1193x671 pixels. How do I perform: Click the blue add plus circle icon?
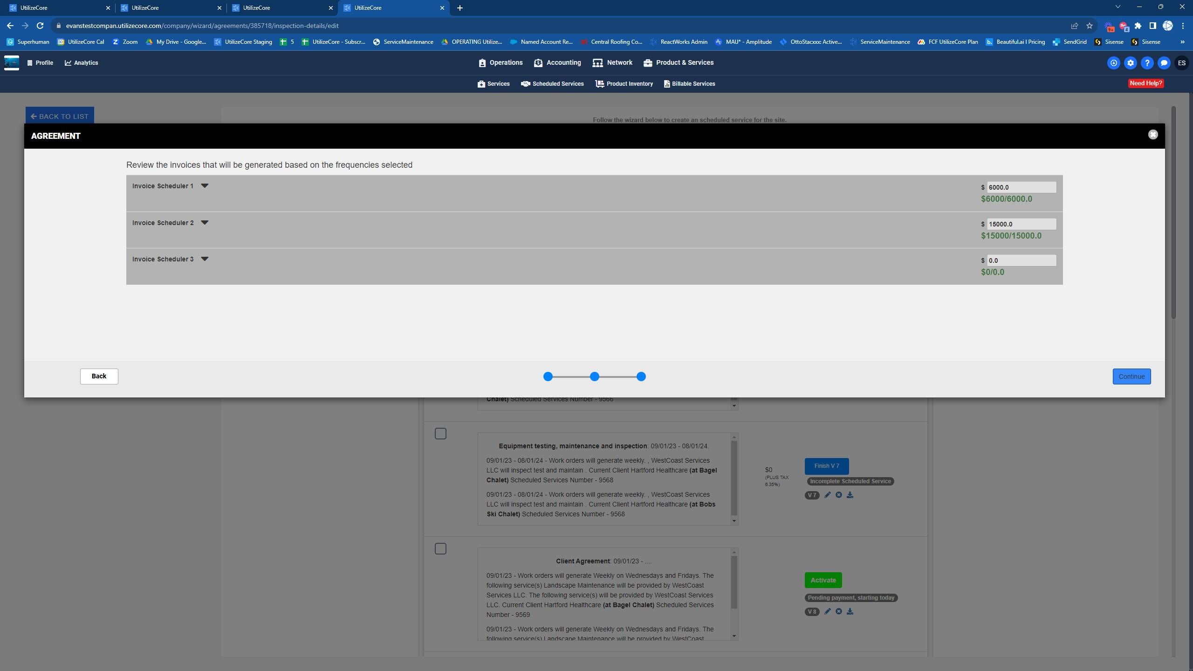point(1113,63)
